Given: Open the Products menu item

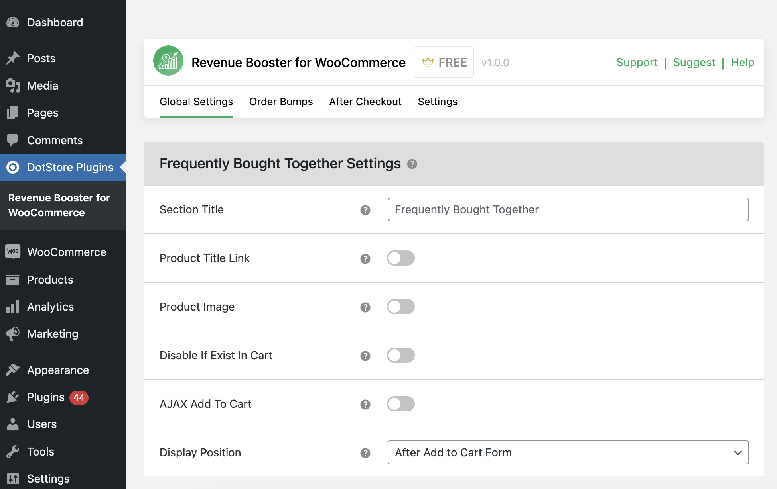Looking at the screenshot, I should coord(63,280).
